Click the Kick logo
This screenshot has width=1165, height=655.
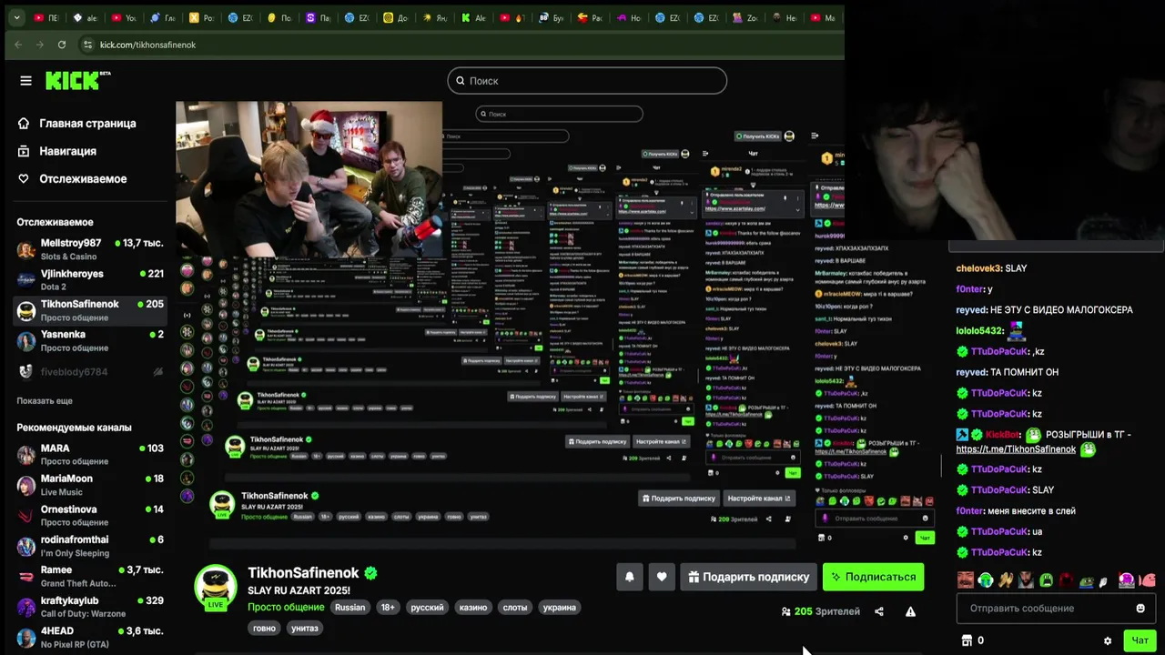coord(77,81)
